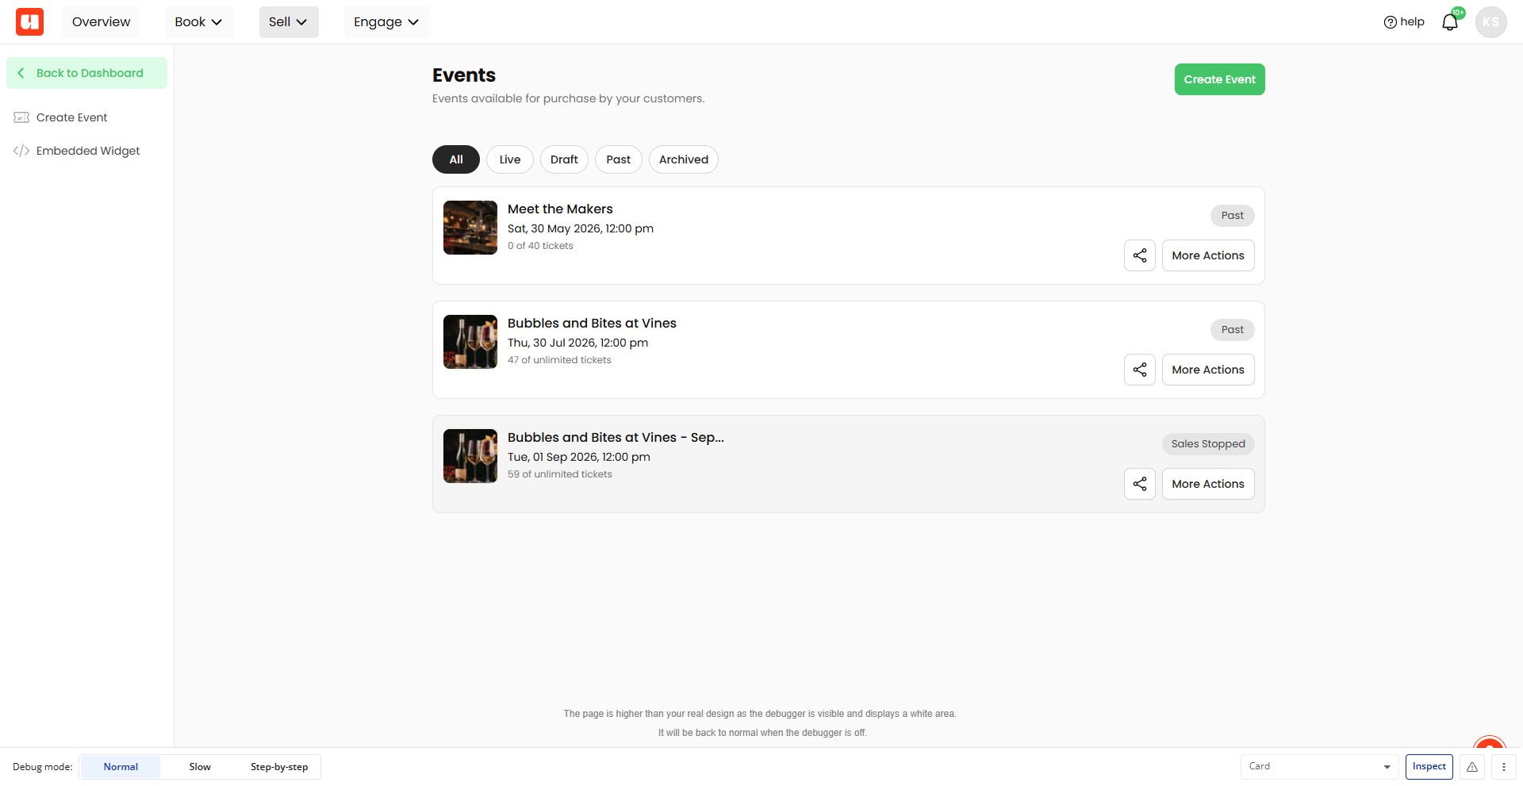The width and height of the screenshot is (1523, 786).
Task: Share the Bubbles and Bites at Vines event
Action: [x=1140, y=370]
